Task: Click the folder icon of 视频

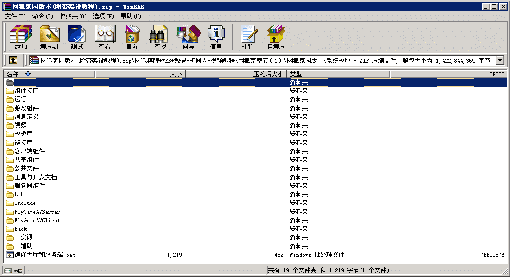Action: click(x=10, y=125)
